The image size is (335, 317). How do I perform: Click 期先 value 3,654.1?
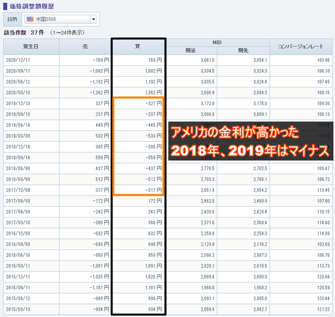tap(260, 60)
